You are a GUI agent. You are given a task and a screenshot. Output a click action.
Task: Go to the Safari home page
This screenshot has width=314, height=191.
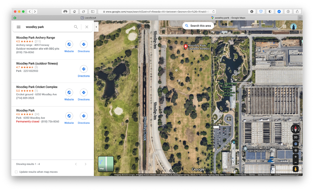74,12
